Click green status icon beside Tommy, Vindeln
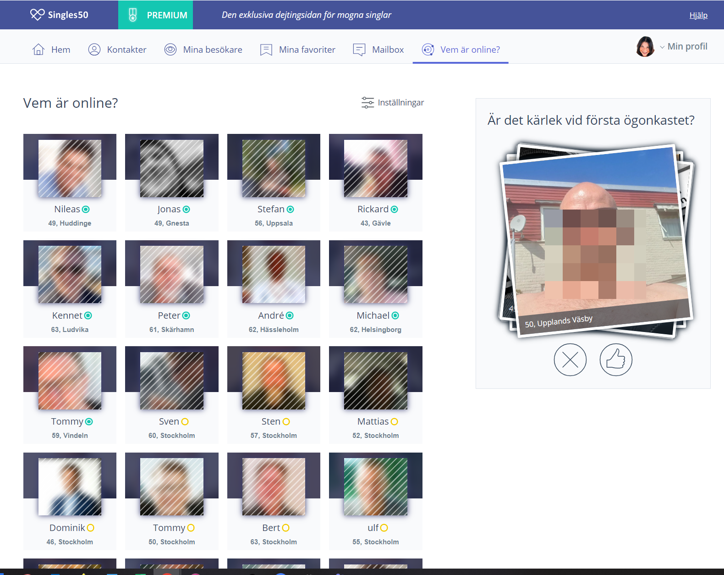The height and width of the screenshot is (575, 724). pos(89,422)
